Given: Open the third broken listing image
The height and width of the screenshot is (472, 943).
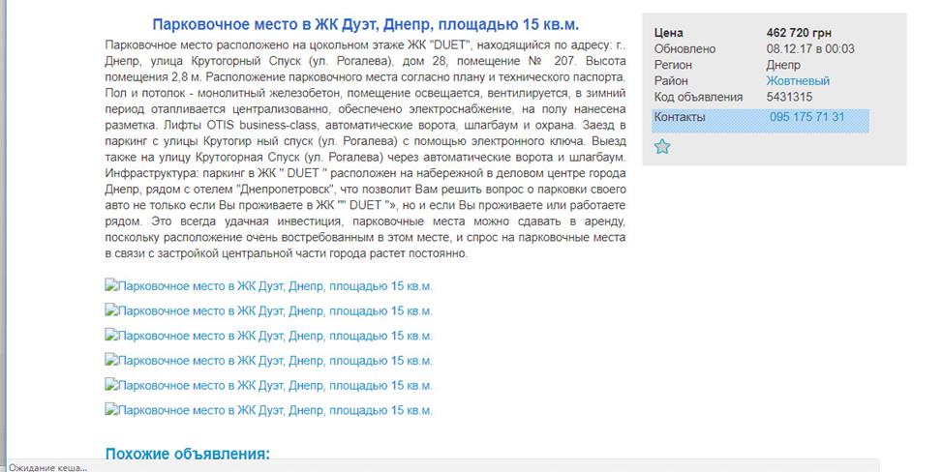Looking at the screenshot, I should point(269,336).
